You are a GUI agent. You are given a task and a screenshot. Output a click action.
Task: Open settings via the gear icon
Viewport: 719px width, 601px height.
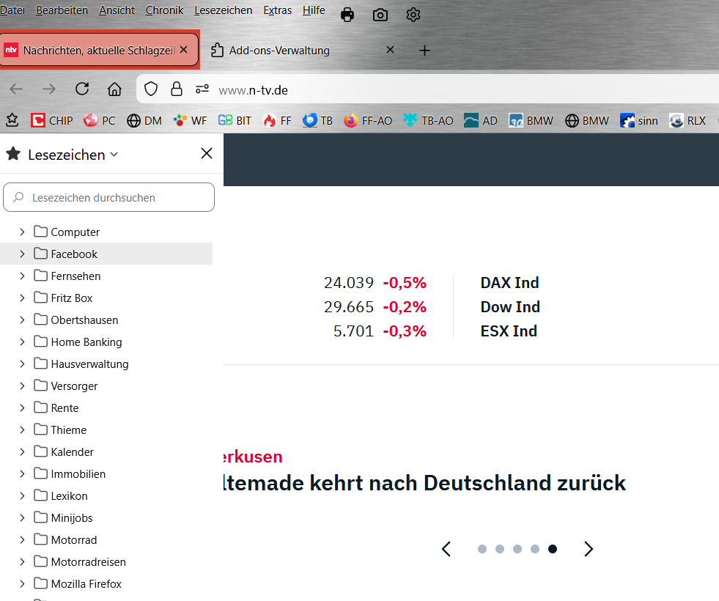(413, 15)
